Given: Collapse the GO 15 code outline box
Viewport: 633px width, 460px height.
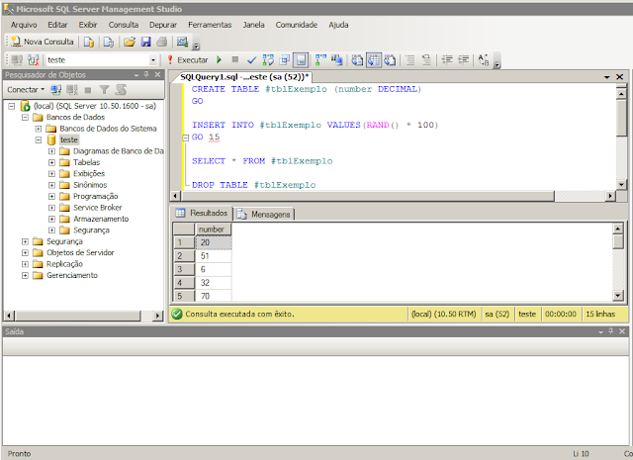Looking at the screenshot, I should point(186,138).
